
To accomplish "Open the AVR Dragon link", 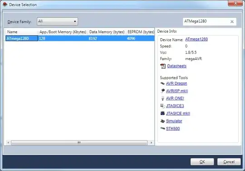I will pos(176,84).
